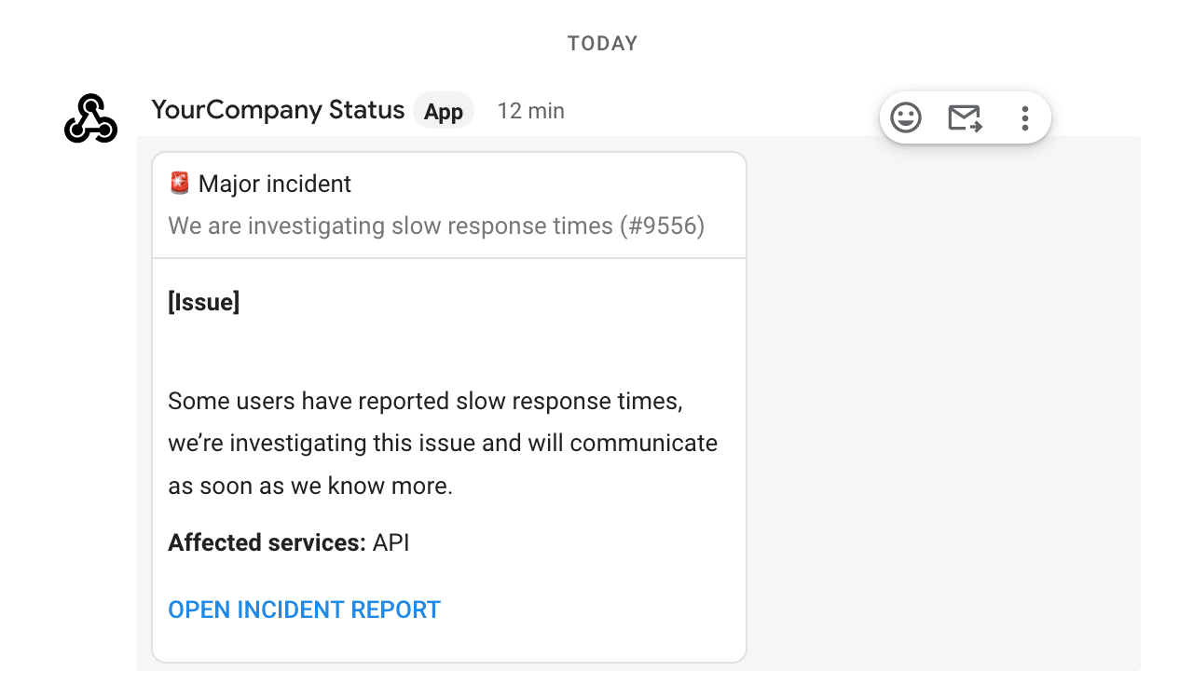
Task: Click the rotating light emoji in the card header
Action: pos(179,183)
